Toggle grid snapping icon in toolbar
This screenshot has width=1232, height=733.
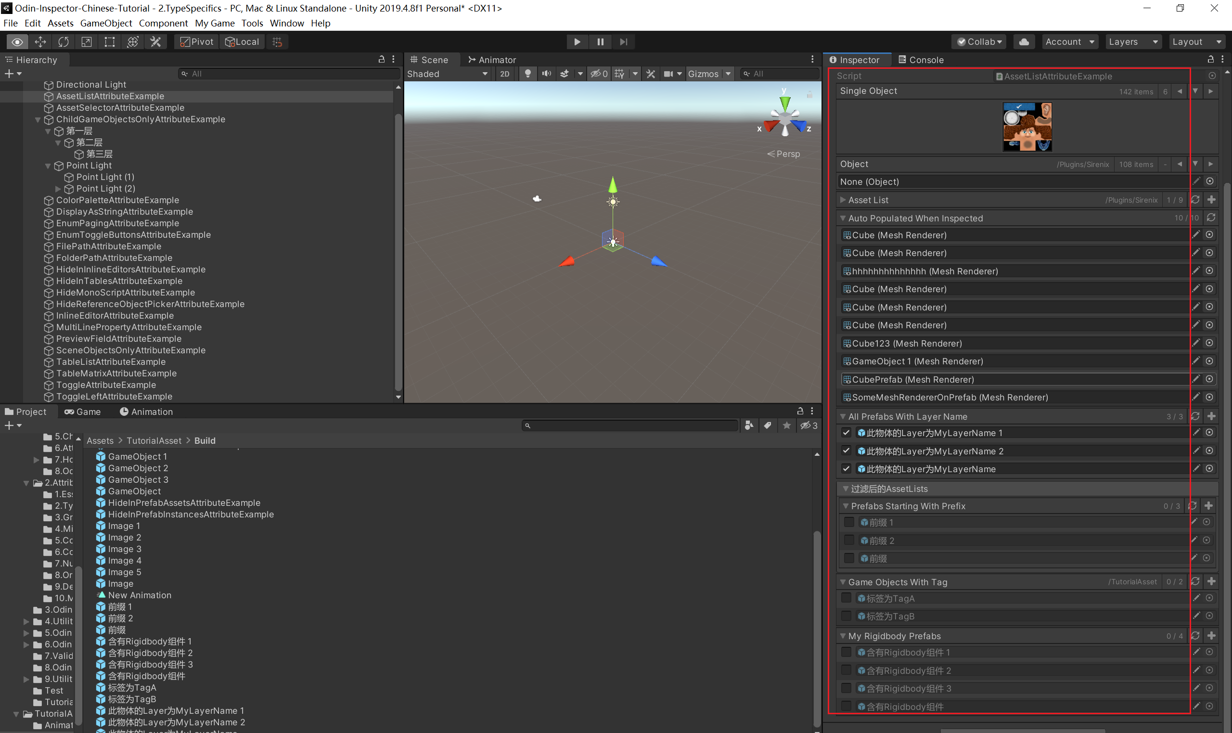pyautogui.click(x=278, y=42)
